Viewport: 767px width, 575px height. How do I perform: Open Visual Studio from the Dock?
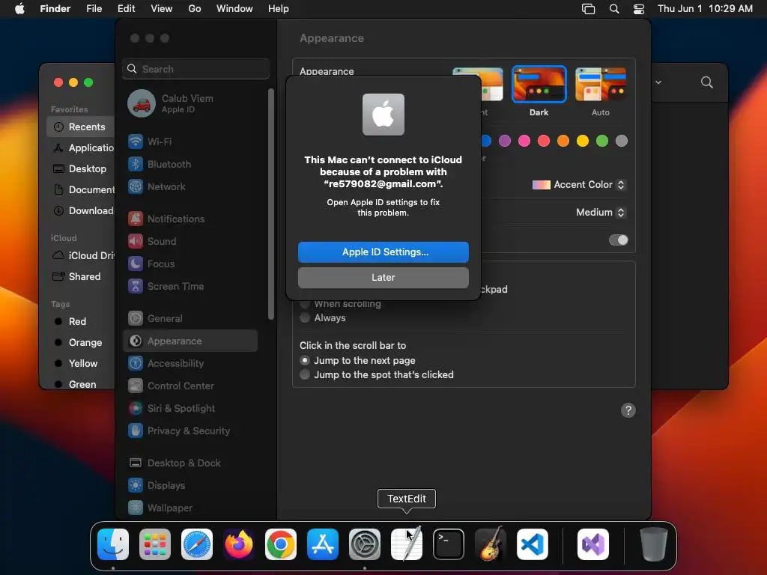click(593, 544)
